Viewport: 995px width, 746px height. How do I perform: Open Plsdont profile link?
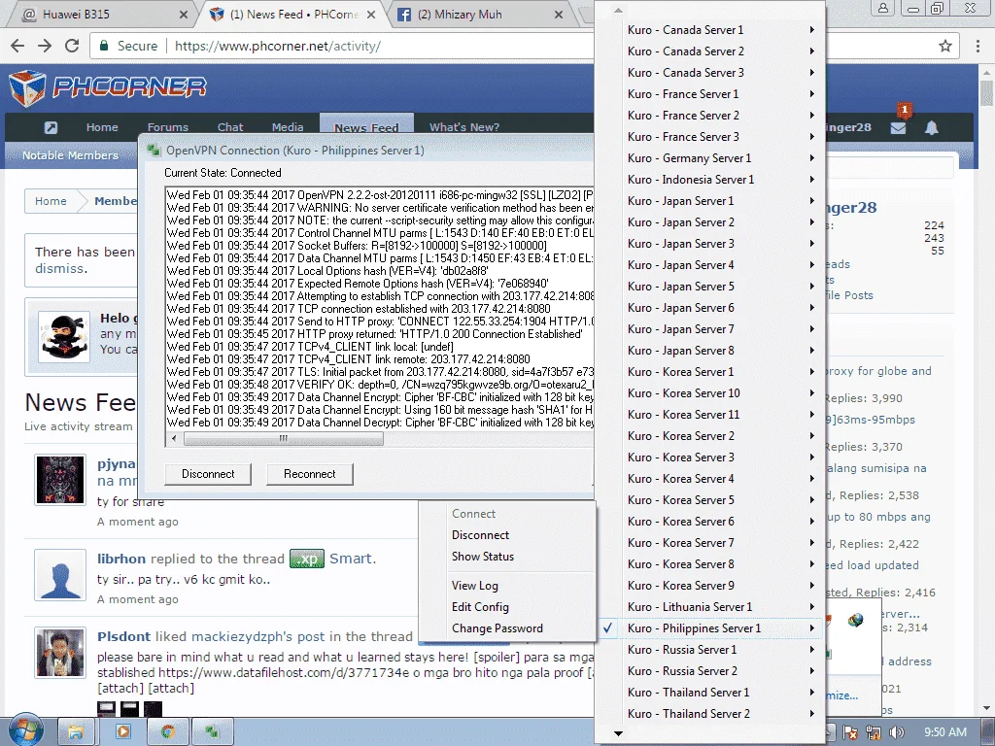tap(123, 637)
